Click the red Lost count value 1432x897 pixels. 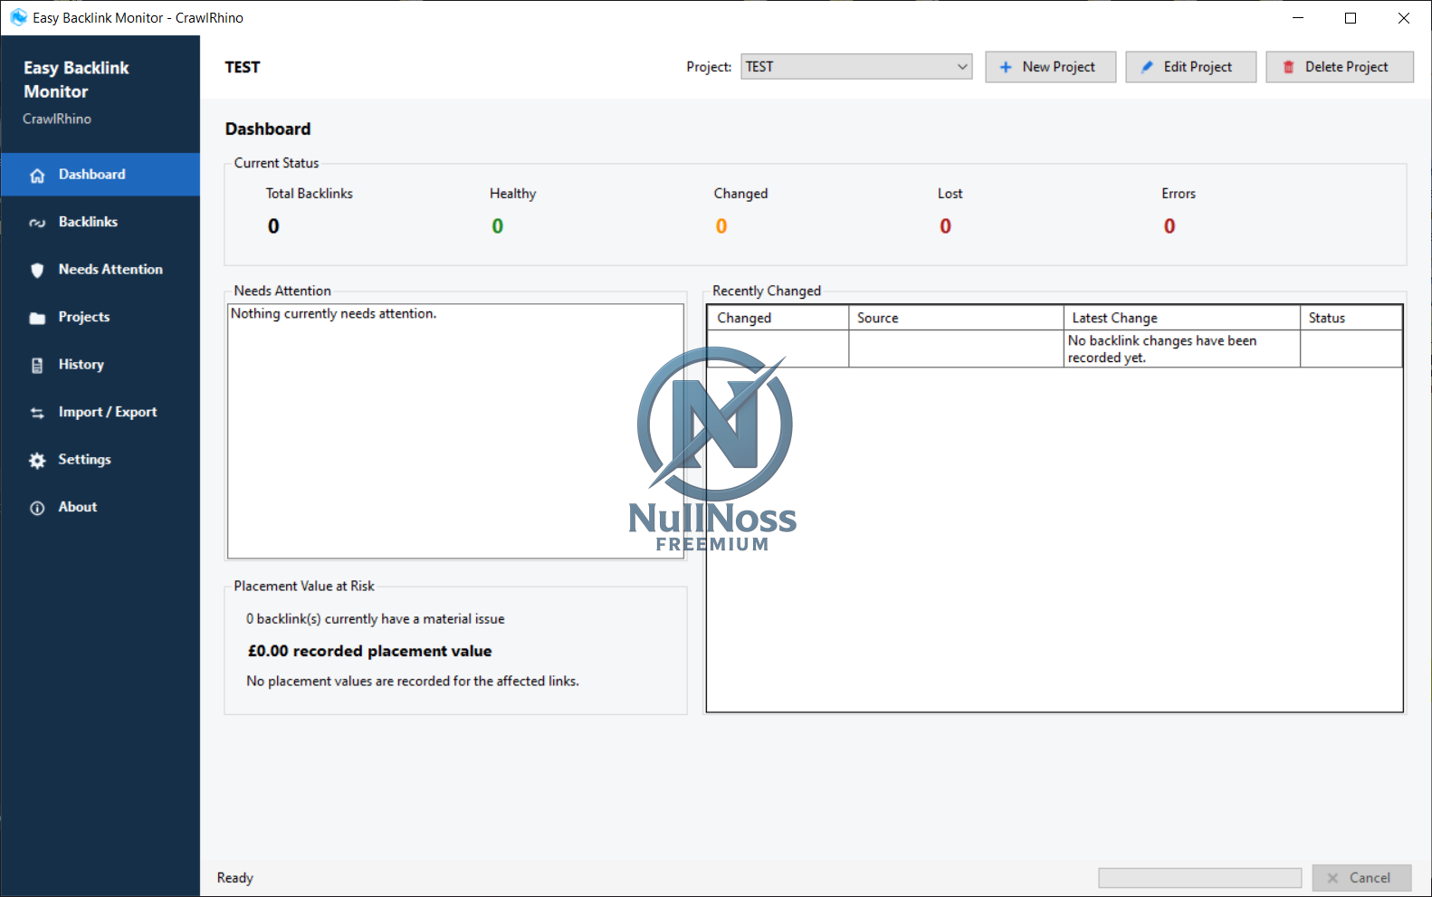click(946, 226)
